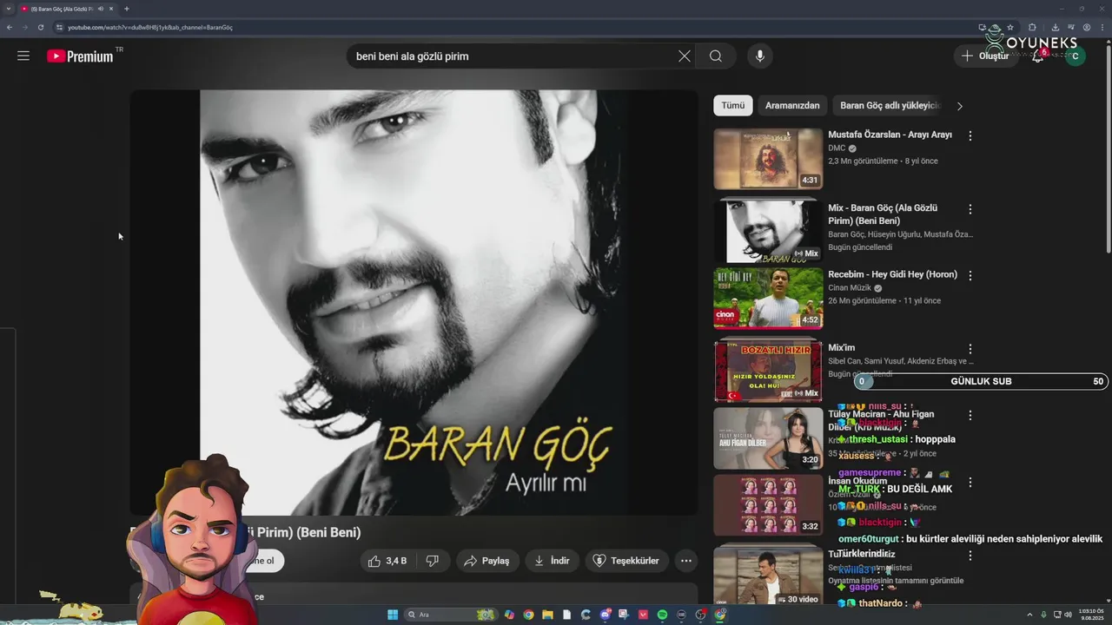
Task: Open the Mix'im playlist thumbnail
Action: point(768,371)
